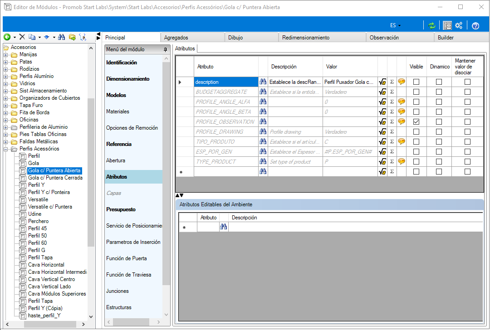
Task: Click the sigma icon in PROFILE_DRAWING row
Action: (392, 132)
